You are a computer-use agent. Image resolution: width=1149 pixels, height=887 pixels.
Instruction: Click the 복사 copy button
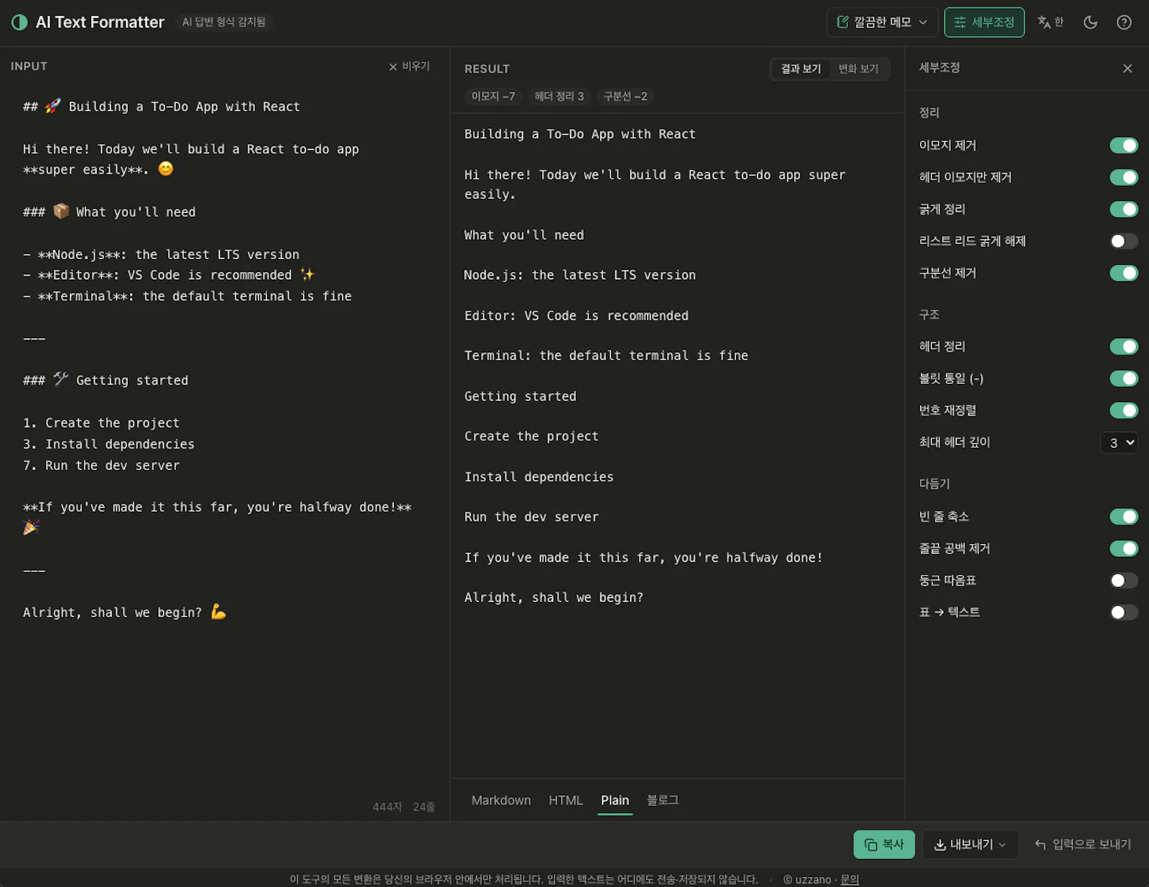[x=884, y=845]
